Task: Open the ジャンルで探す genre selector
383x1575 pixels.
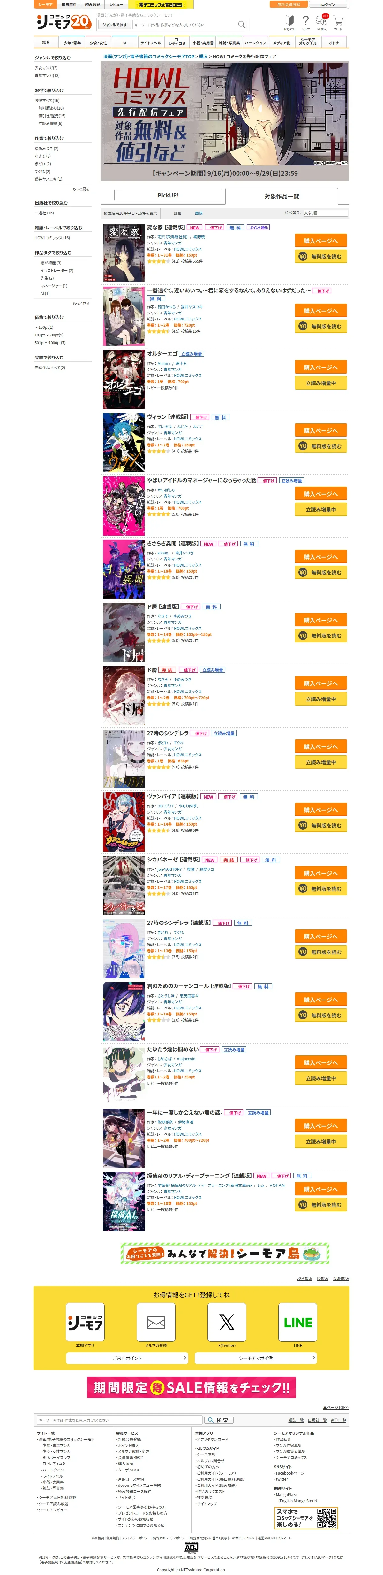Action: [114, 25]
